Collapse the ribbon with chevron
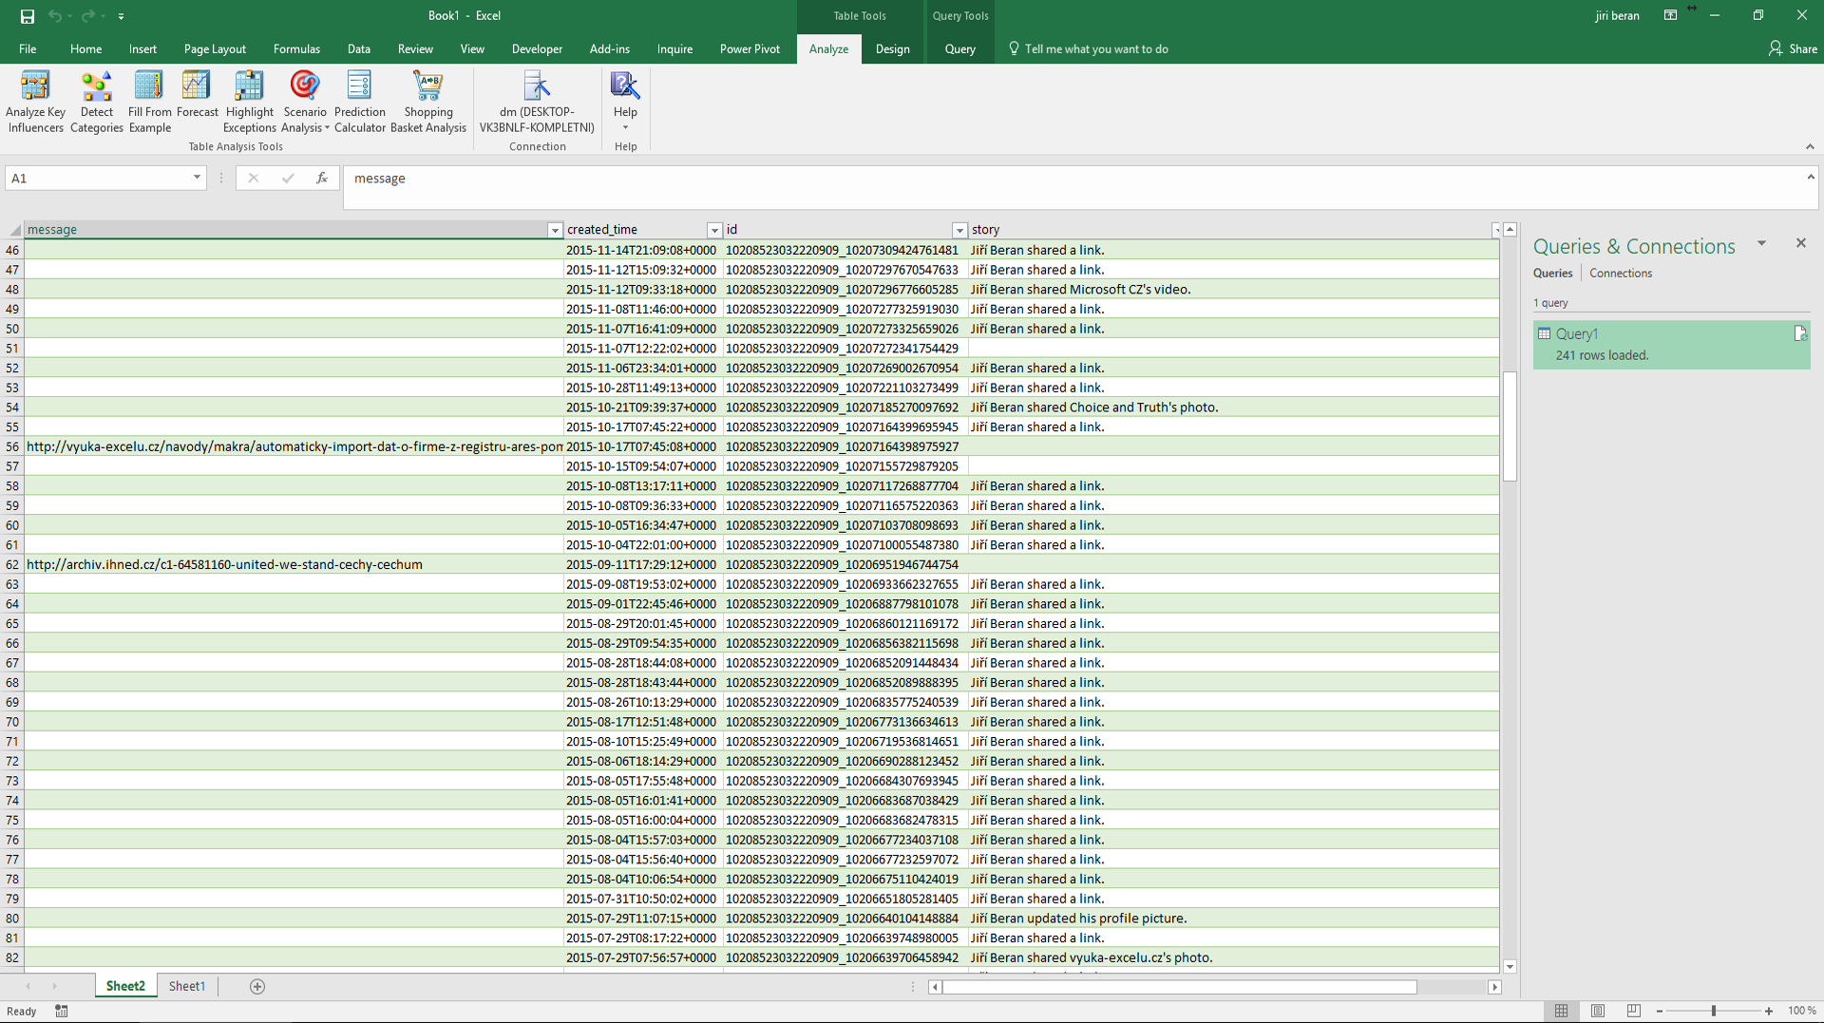 click(1810, 146)
